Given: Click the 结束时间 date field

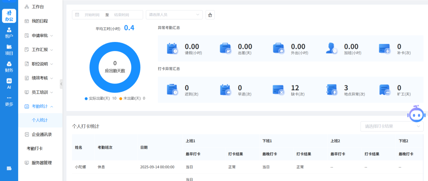Looking at the screenshot, I should pyautogui.click(x=122, y=15).
